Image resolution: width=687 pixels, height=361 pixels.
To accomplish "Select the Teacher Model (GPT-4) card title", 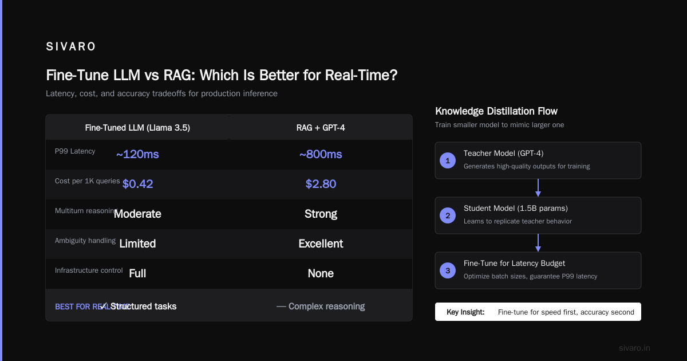I will click(504, 153).
